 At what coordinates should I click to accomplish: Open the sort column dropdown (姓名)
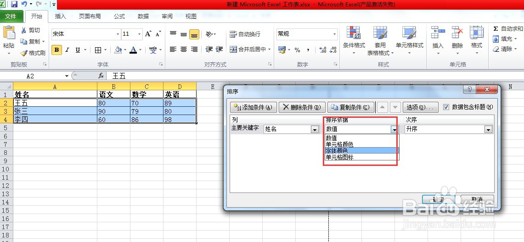click(x=315, y=129)
